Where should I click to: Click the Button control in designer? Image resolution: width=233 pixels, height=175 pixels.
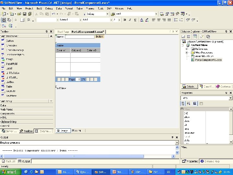tap(99, 37)
